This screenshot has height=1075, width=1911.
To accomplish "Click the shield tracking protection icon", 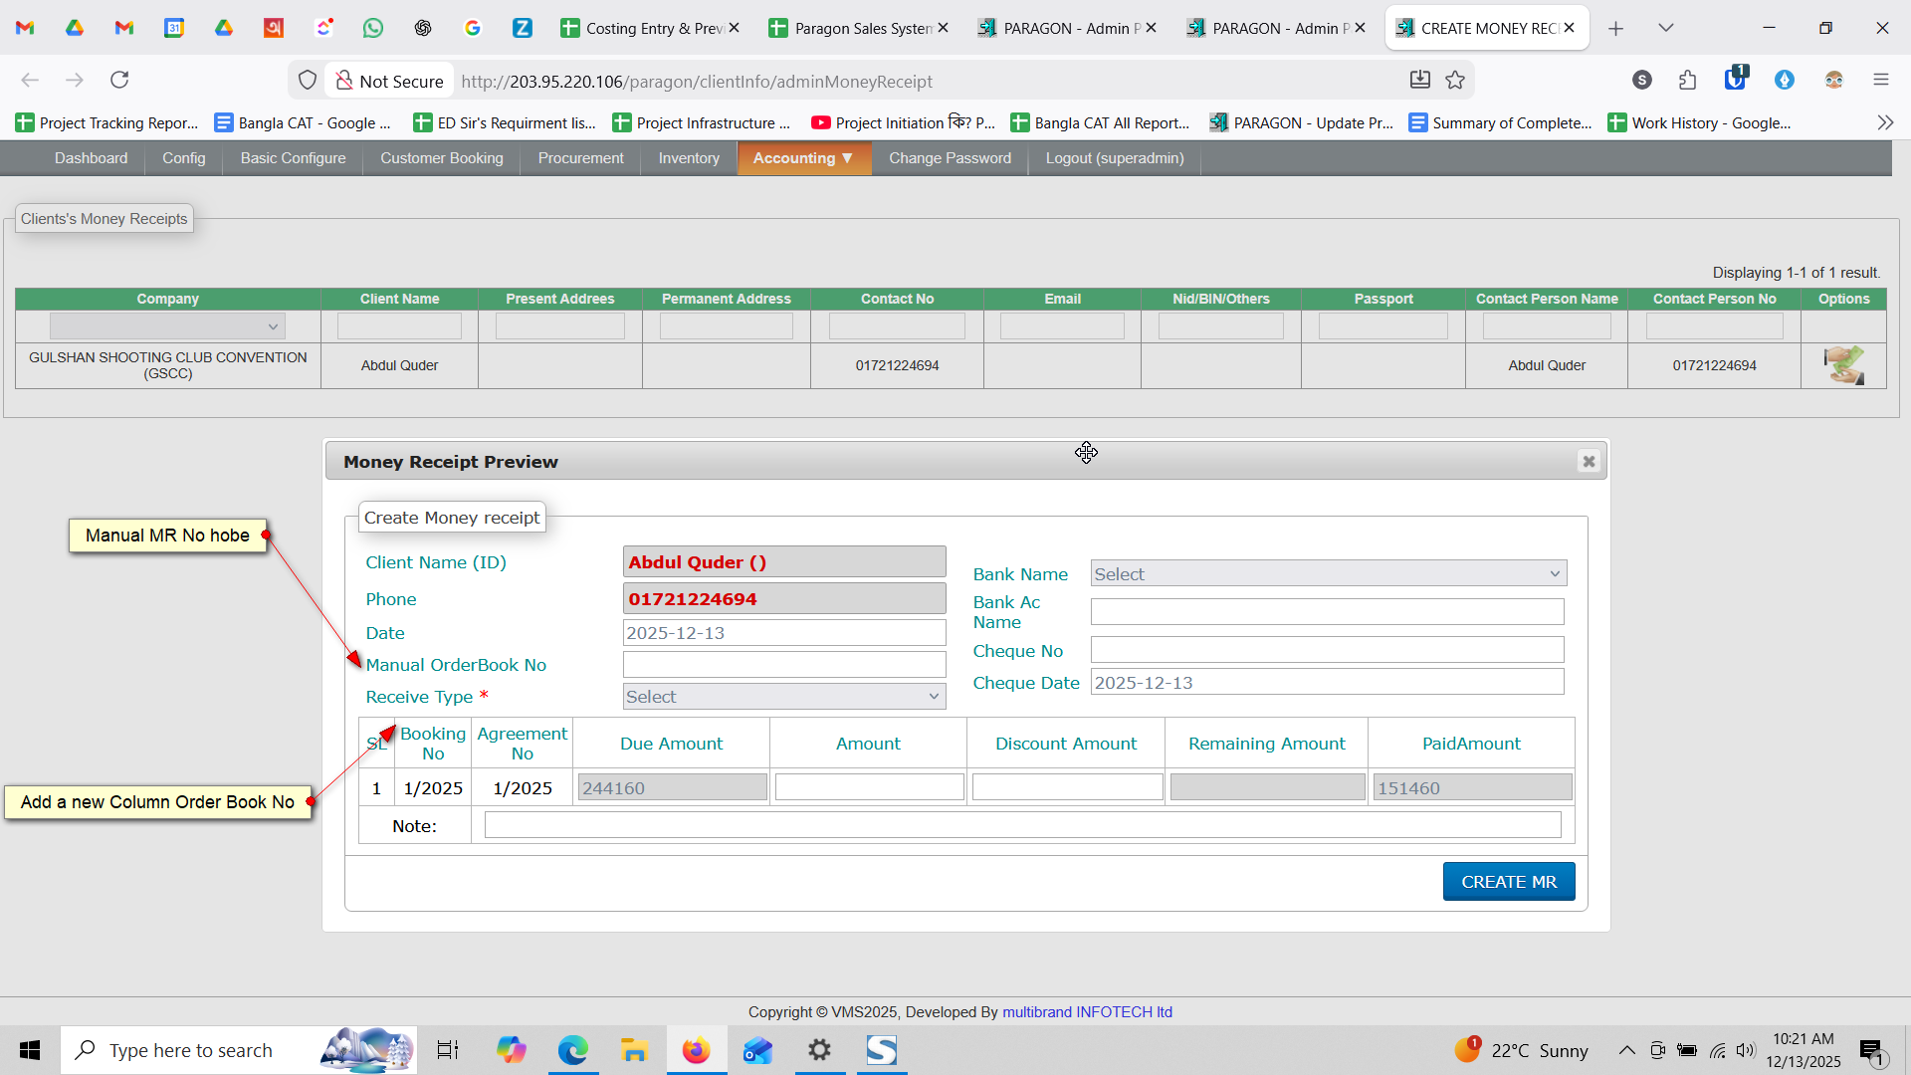I will (x=308, y=81).
